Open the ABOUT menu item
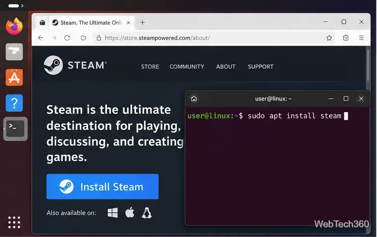This screenshot has height=237, width=377. [226, 67]
